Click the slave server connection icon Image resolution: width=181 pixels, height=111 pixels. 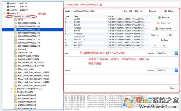click(x=8, y=7)
